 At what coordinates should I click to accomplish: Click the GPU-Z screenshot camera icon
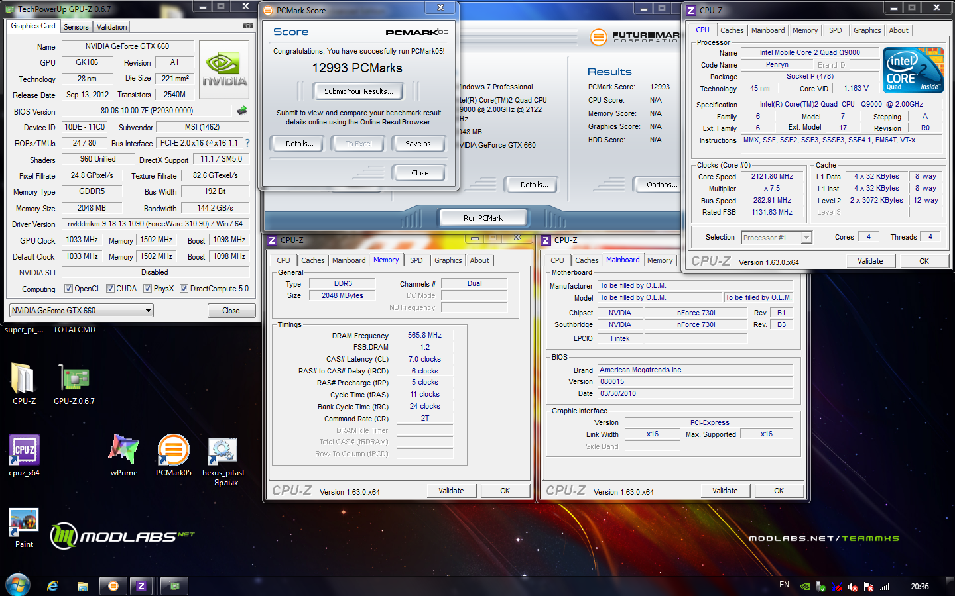pyautogui.click(x=247, y=26)
